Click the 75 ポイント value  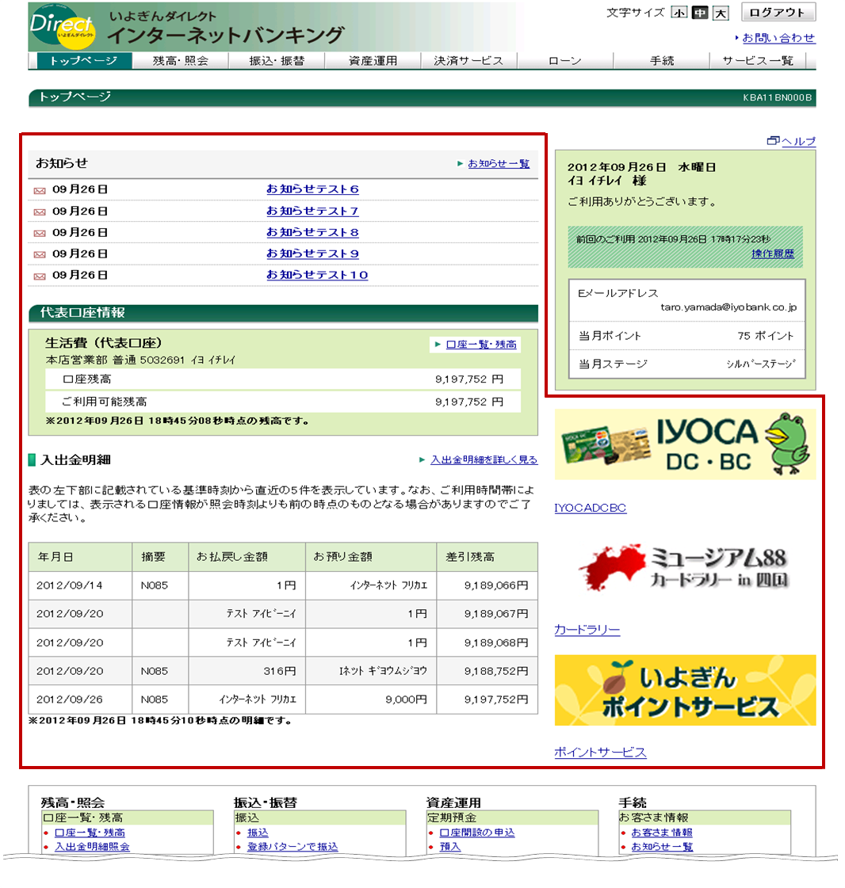coord(765,336)
